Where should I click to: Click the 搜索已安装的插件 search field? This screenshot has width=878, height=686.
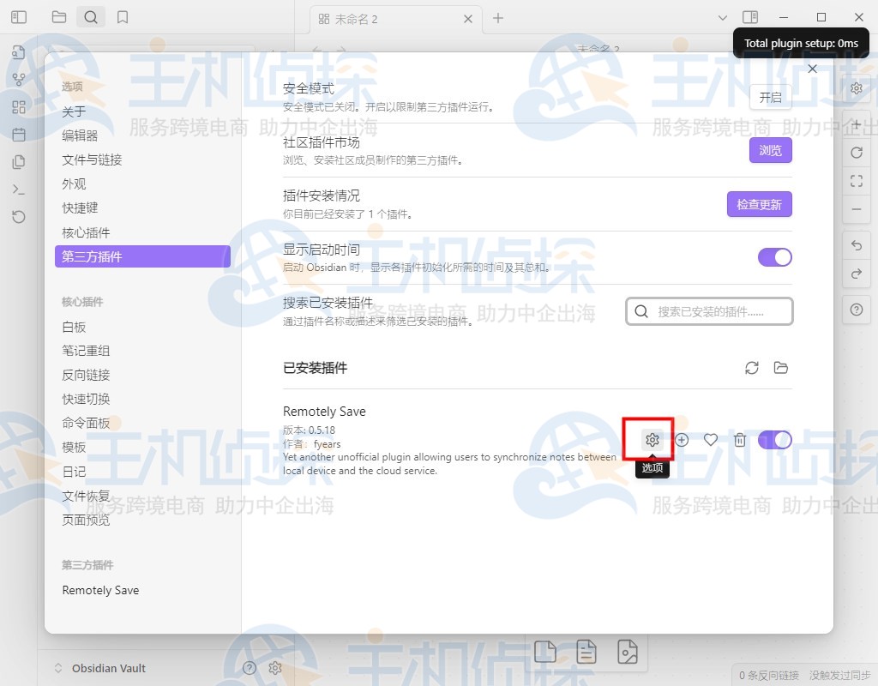pos(709,310)
